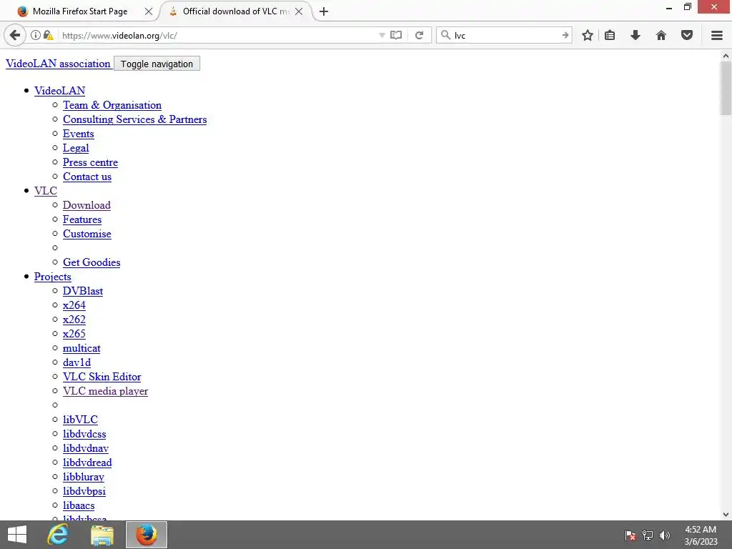View the Features link
The height and width of the screenshot is (549, 732).
(82, 219)
